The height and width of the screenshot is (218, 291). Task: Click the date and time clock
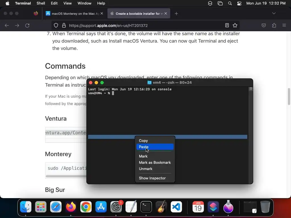point(266,3)
